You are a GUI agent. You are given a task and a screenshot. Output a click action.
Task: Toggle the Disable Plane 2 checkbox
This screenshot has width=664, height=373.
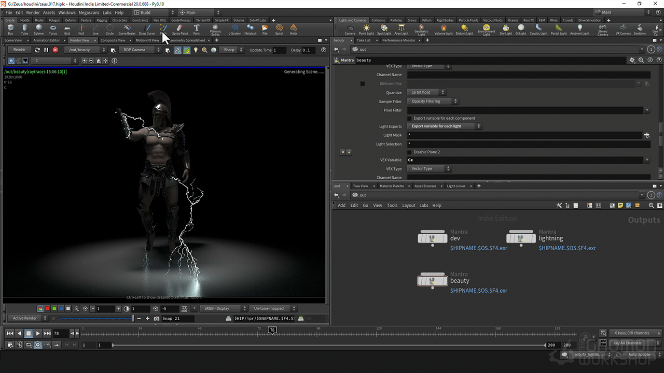(410, 152)
